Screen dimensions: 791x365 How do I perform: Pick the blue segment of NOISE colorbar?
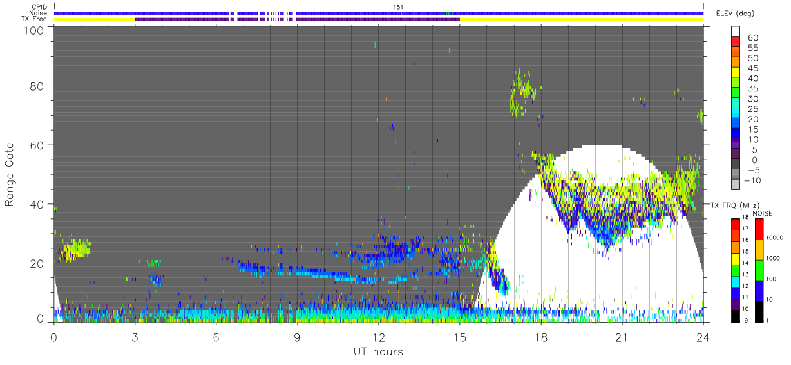pos(759,290)
